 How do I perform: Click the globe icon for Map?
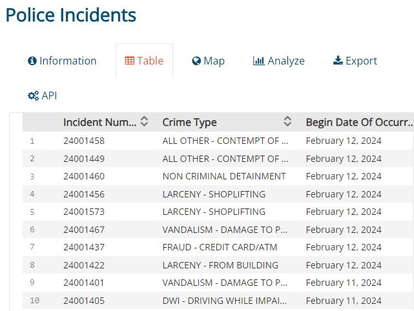coord(196,61)
